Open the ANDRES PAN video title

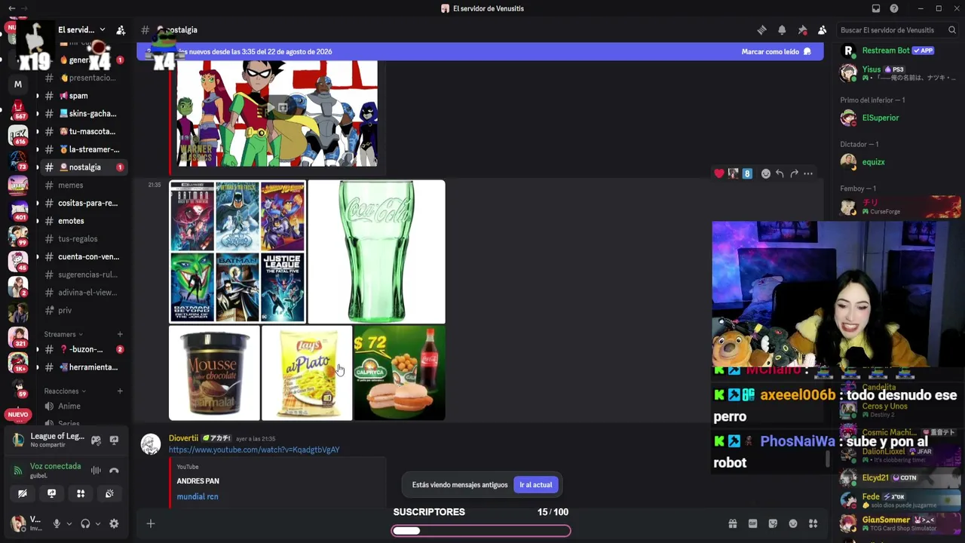pyautogui.click(x=198, y=481)
